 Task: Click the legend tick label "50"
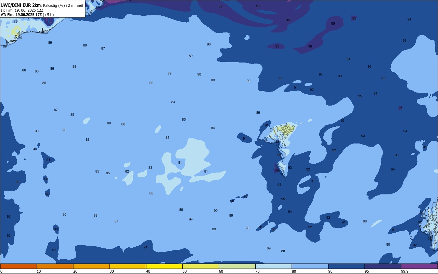[184, 271]
